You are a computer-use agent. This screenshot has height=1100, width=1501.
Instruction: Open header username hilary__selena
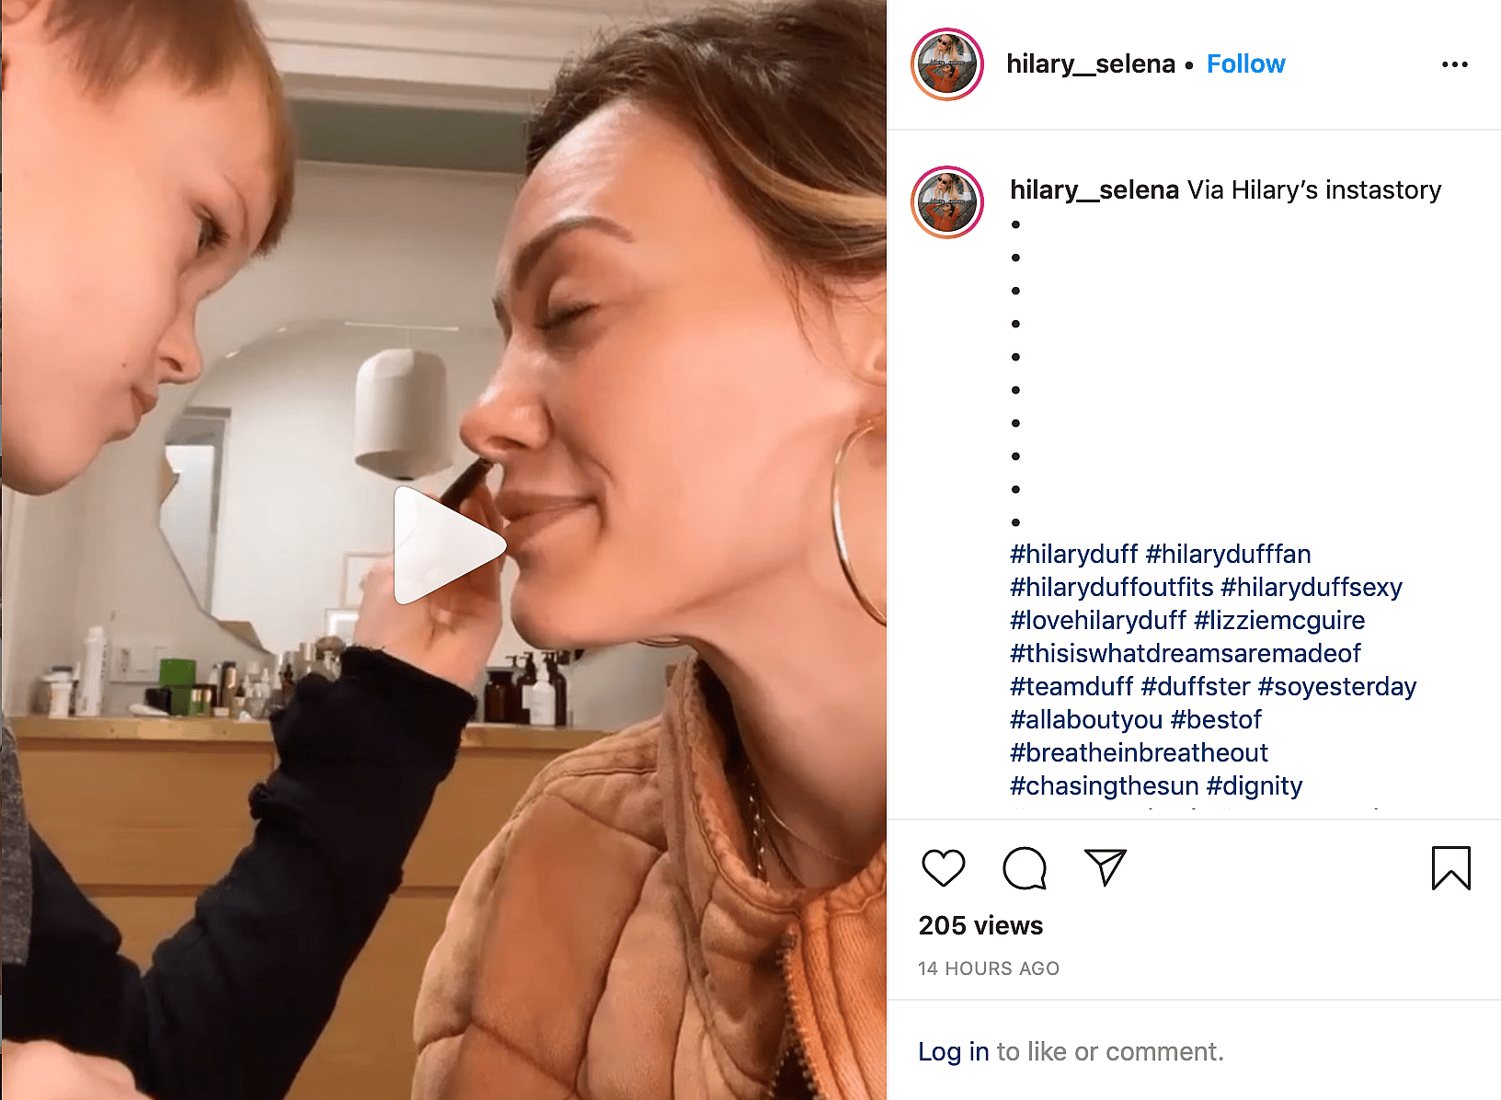(1090, 64)
